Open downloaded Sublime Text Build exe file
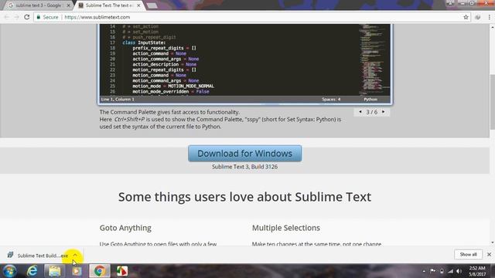This screenshot has height=278, width=495. tap(38, 256)
